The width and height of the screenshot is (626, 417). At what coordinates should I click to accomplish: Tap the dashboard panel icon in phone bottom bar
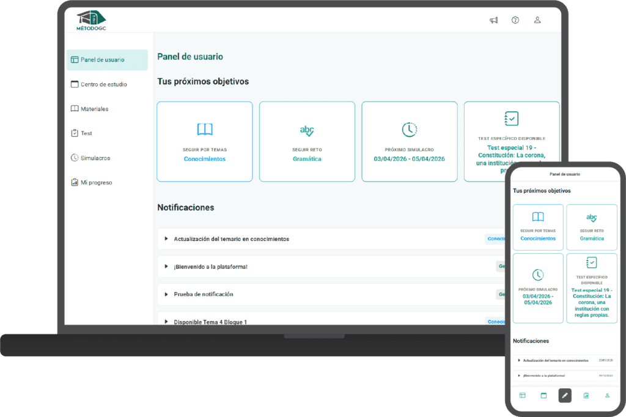coord(523,396)
